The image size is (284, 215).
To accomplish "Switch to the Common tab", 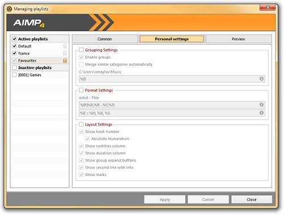I will (x=105, y=39).
